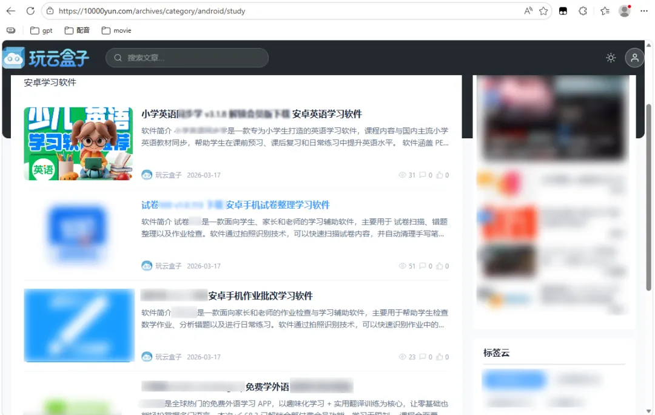Go back with the browser back arrow
655x415 pixels.
[11, 12]
